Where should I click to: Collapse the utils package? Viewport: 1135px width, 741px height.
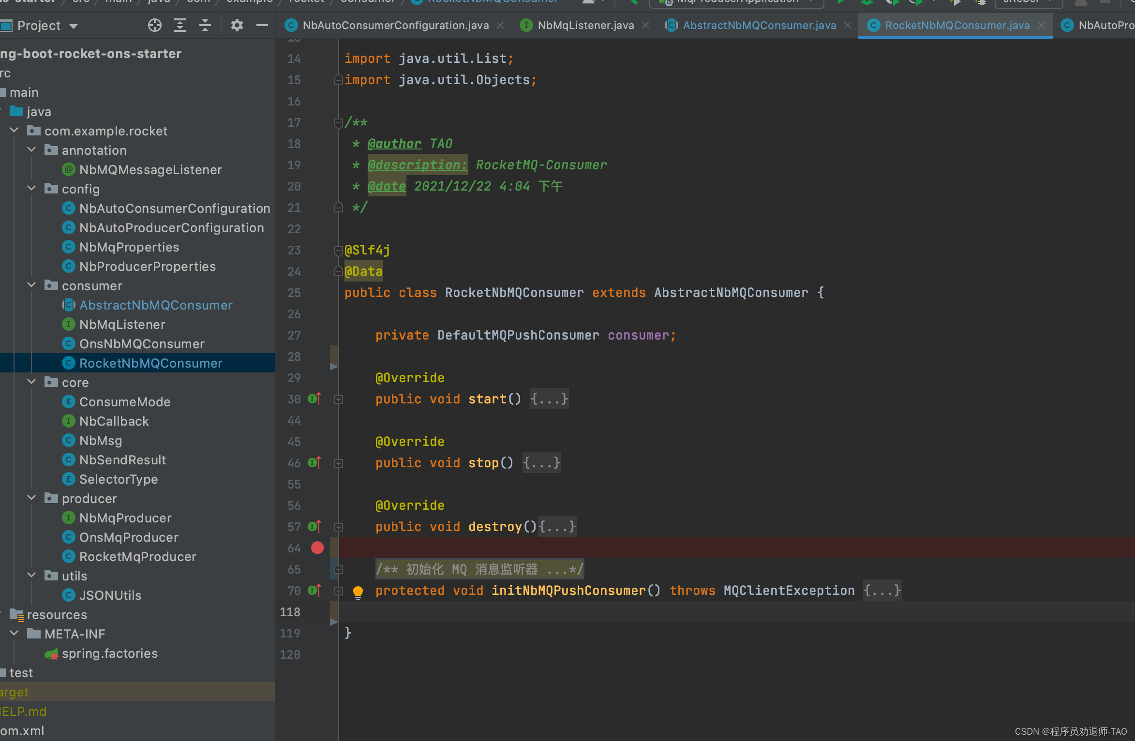(31, 575)
